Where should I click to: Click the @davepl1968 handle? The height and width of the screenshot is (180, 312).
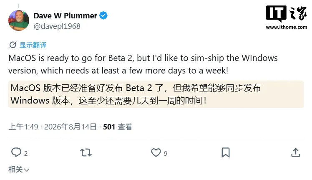tap(57, 26)
